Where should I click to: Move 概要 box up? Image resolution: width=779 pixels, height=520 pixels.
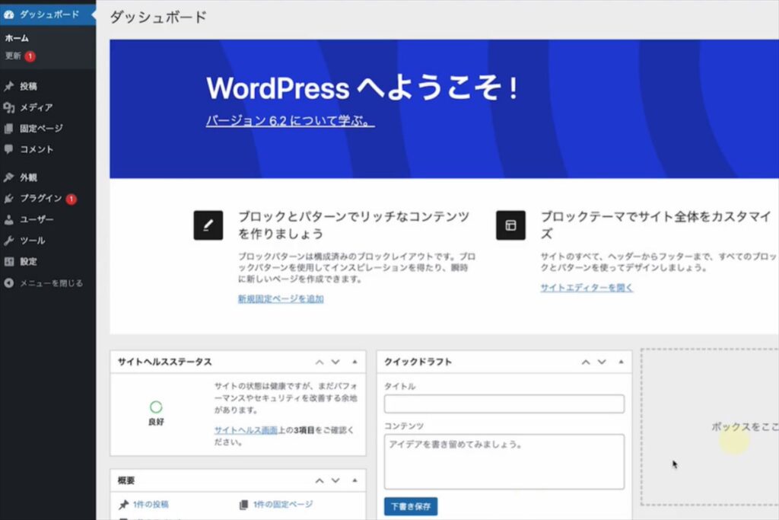coord(320,480)
